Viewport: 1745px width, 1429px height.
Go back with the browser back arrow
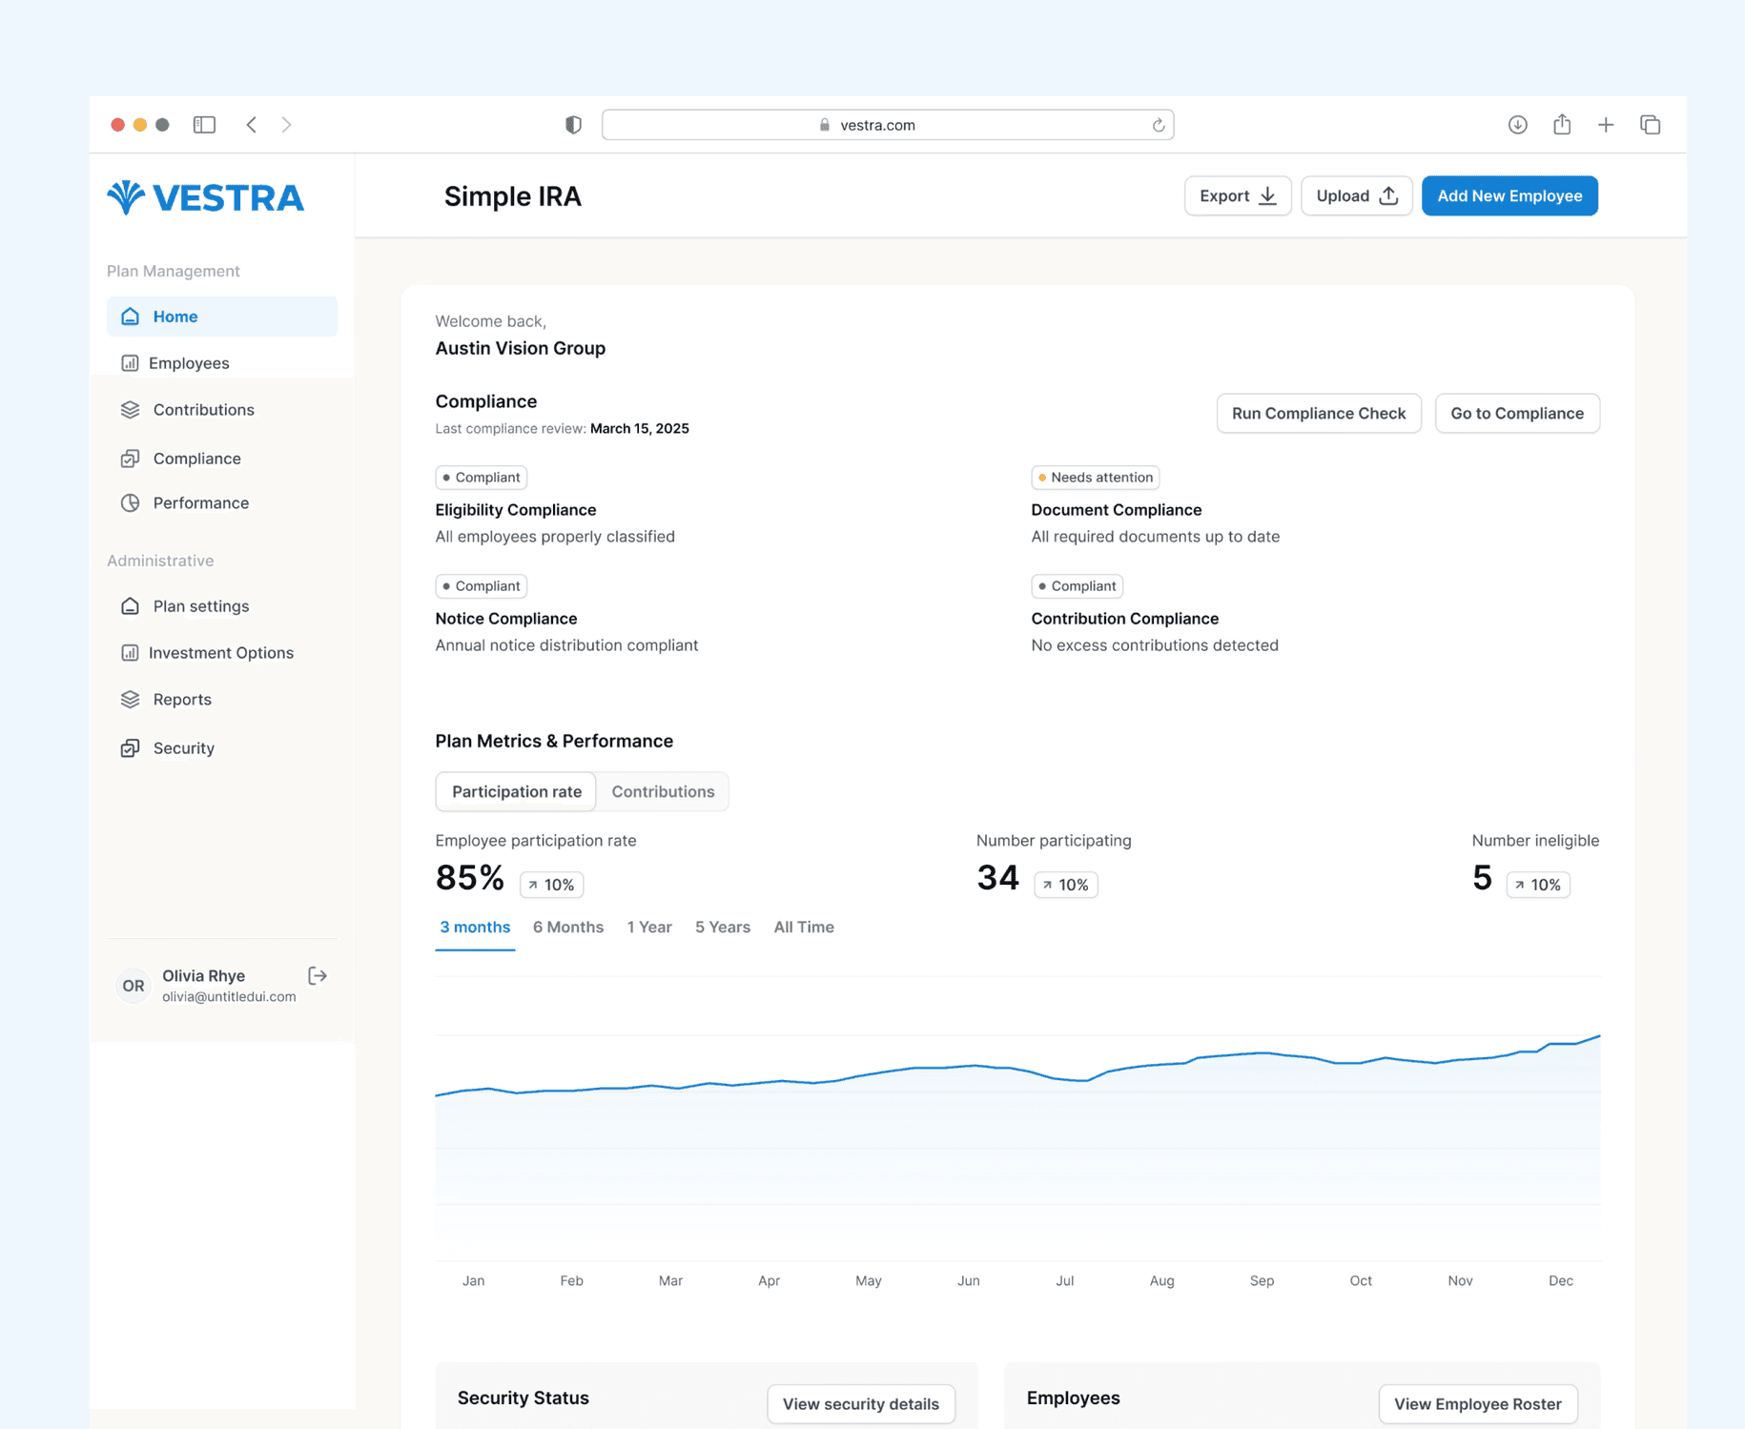click(252, 125)
